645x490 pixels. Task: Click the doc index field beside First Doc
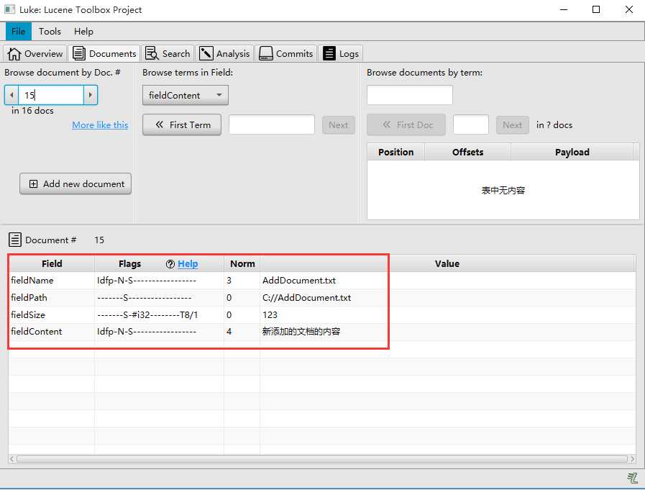471,124
